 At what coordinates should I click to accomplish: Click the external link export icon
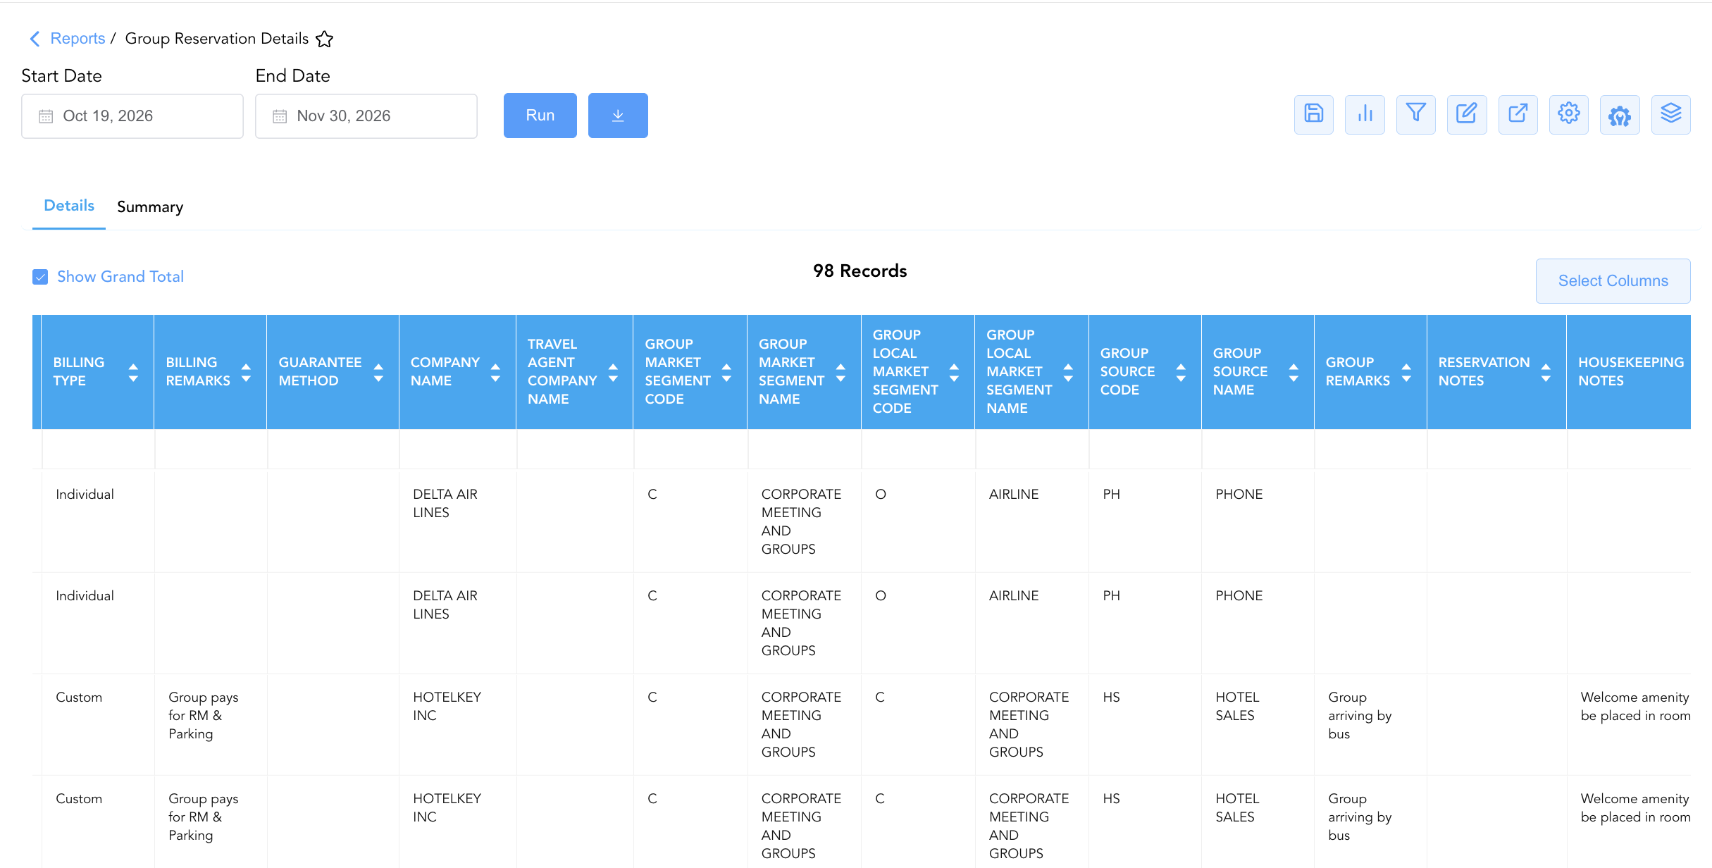click(x=1518, y=114)
